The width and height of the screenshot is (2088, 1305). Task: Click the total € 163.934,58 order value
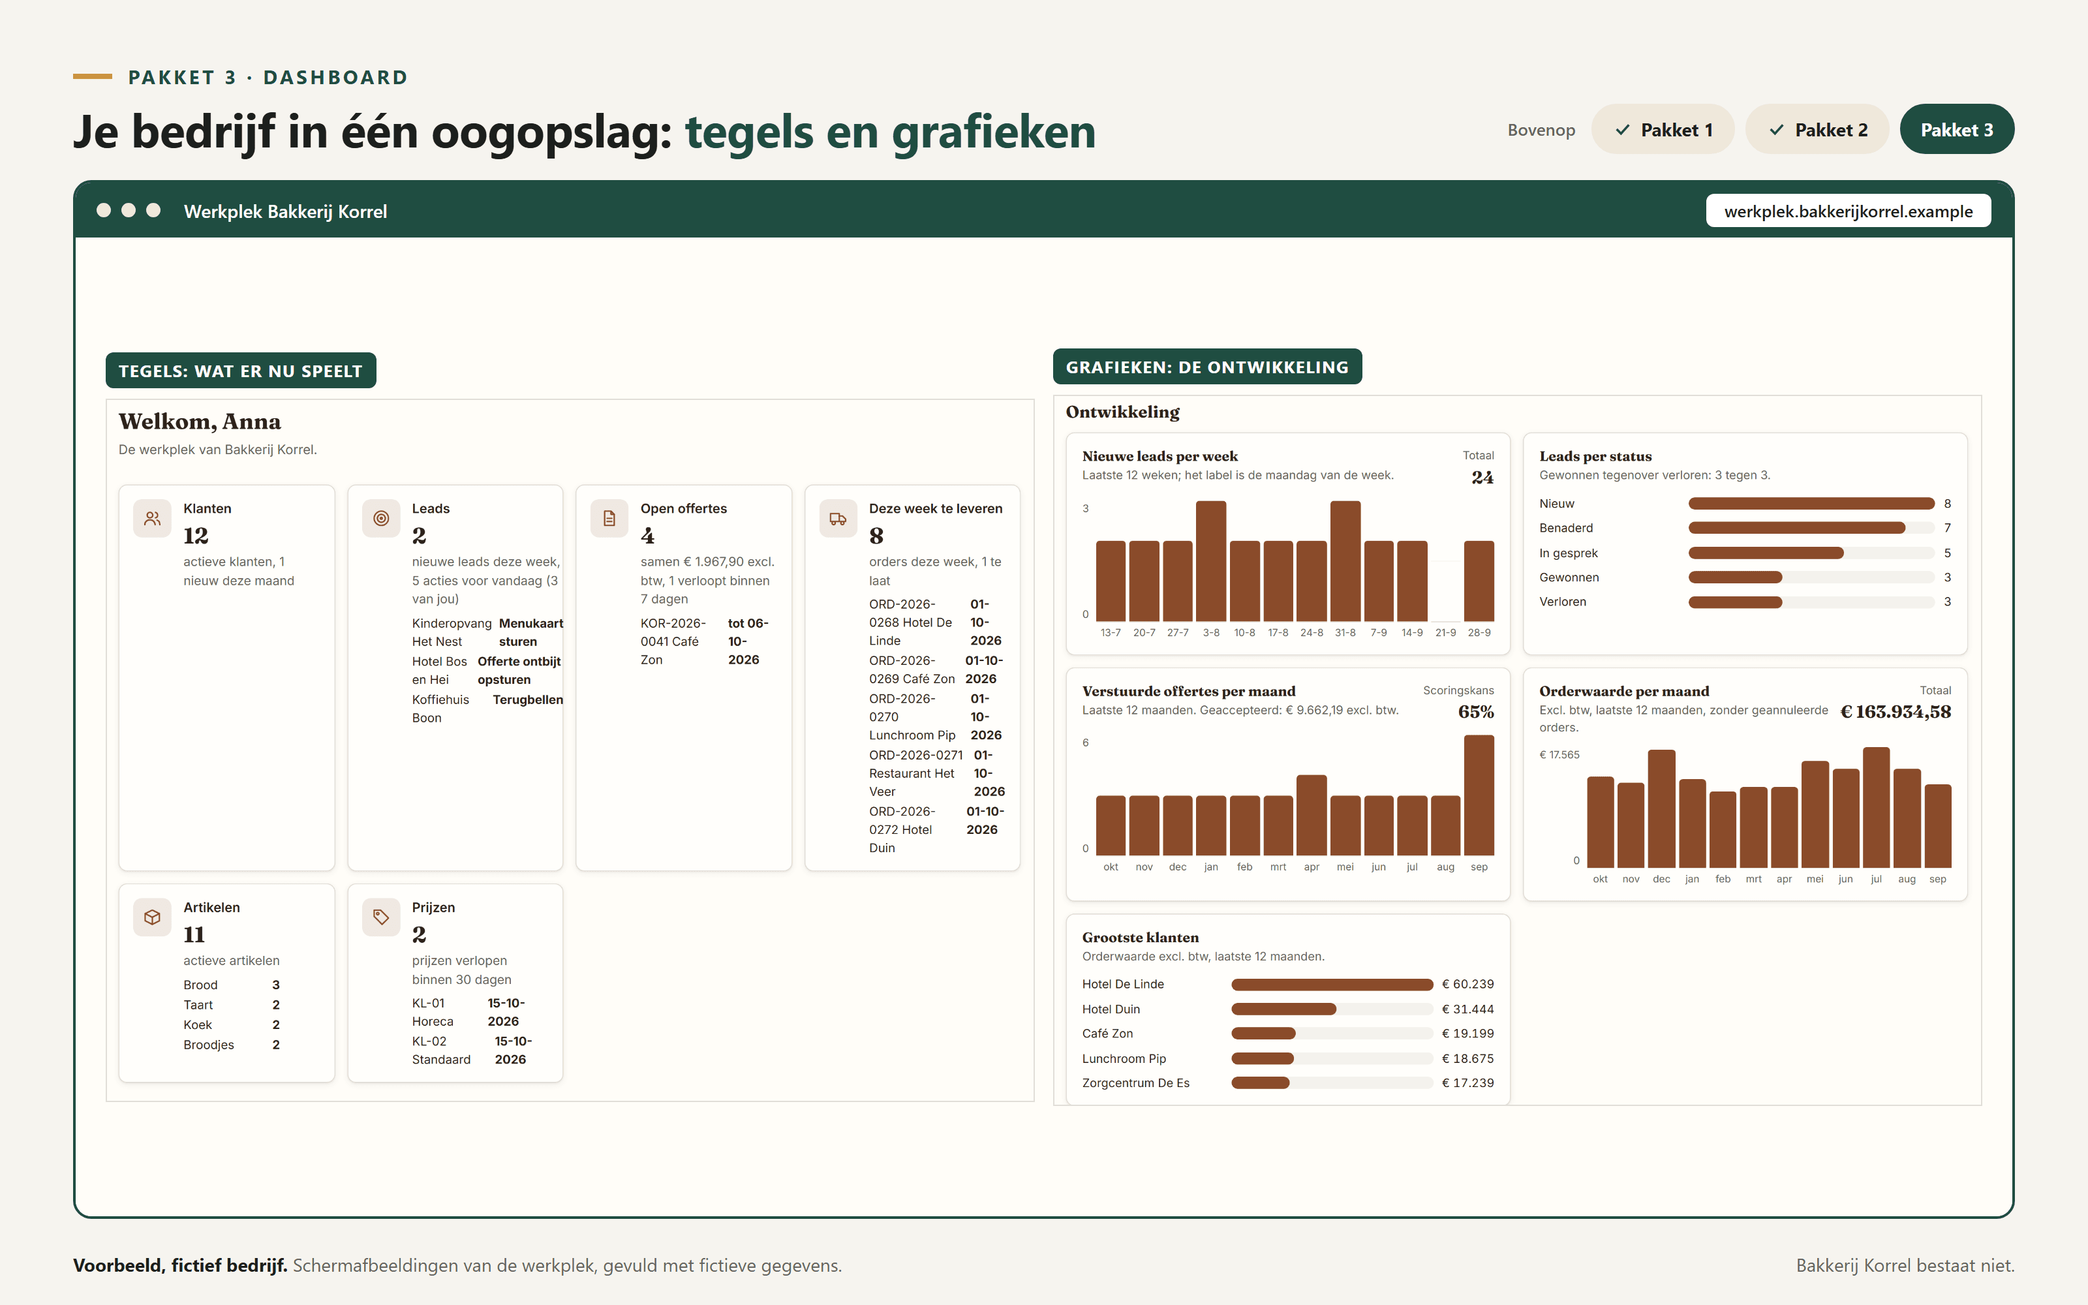pyautogui.click(x=1896, y=712)
